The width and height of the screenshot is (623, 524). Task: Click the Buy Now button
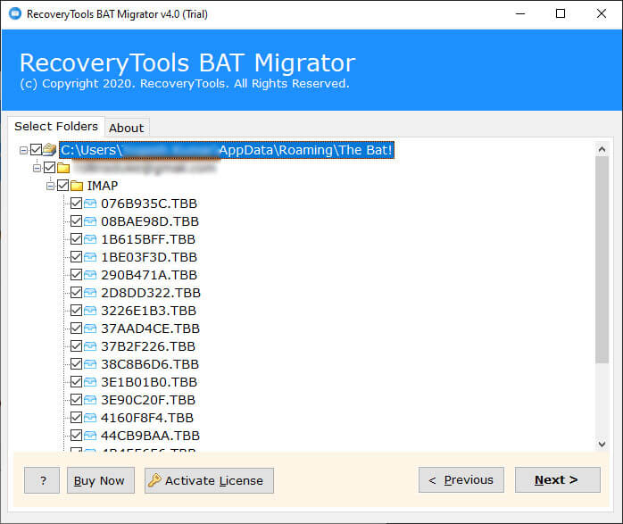pyautogui.click(x=101, y=480)
